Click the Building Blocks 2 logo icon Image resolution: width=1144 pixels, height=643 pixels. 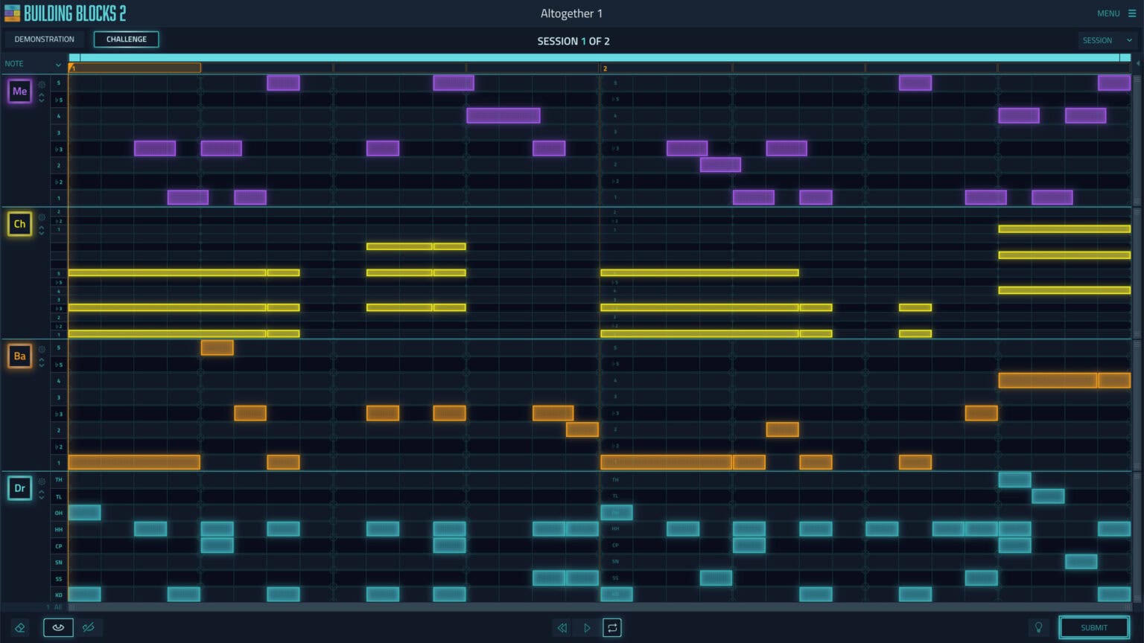tap(10, 13)
